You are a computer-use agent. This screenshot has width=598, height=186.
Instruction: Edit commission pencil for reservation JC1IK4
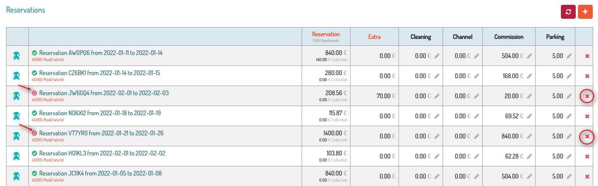(x=529, y=176)
